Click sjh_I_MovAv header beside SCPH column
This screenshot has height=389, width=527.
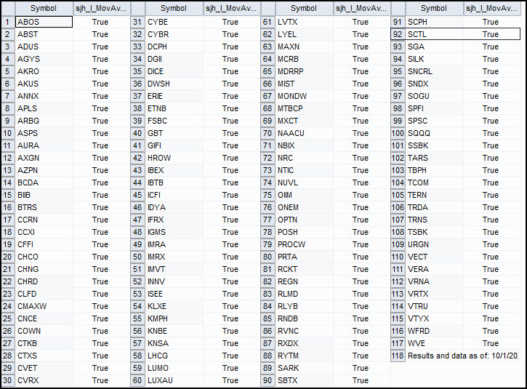tap(492, 9)
